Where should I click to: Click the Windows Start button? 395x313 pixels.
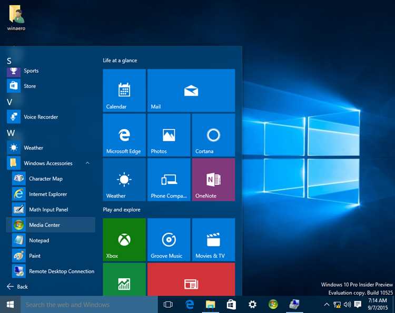pos(10,305)
